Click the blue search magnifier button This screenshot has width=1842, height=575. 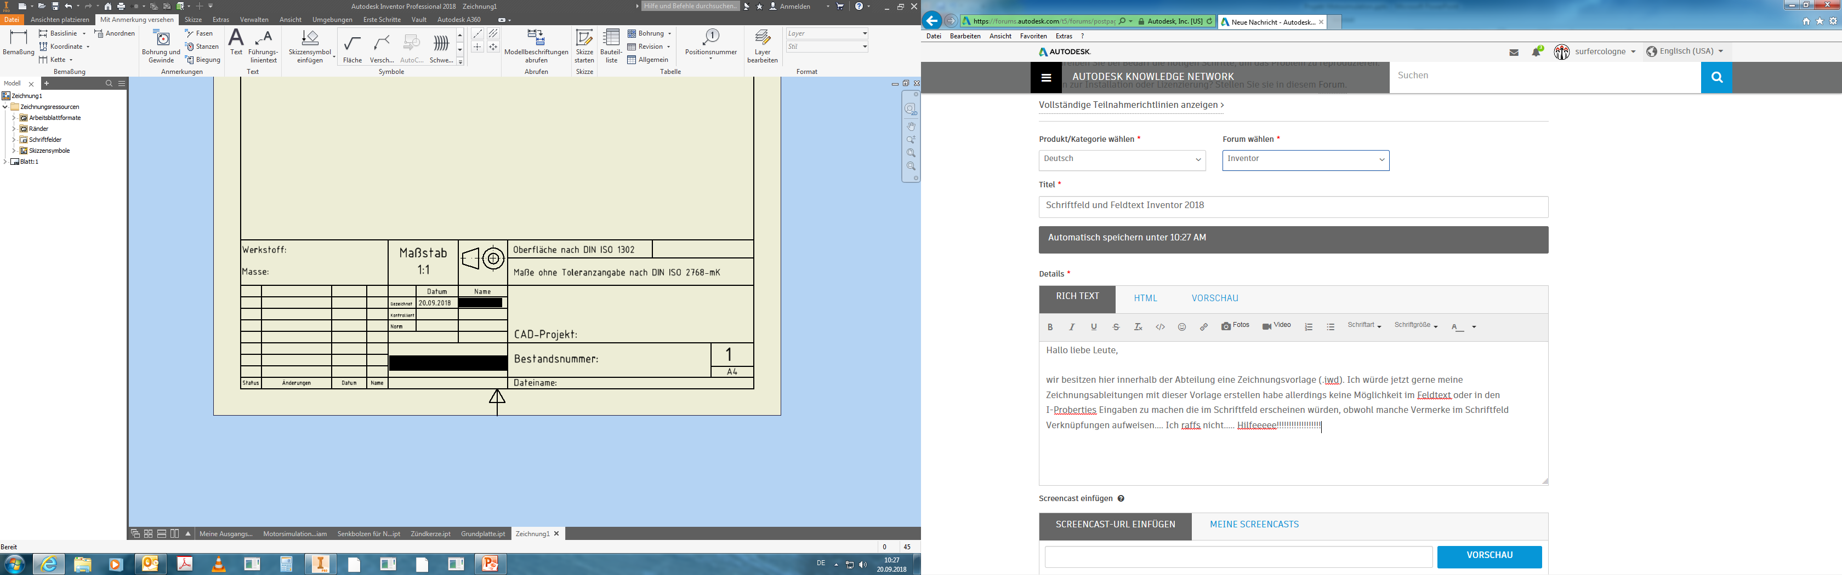(1716, 77)
